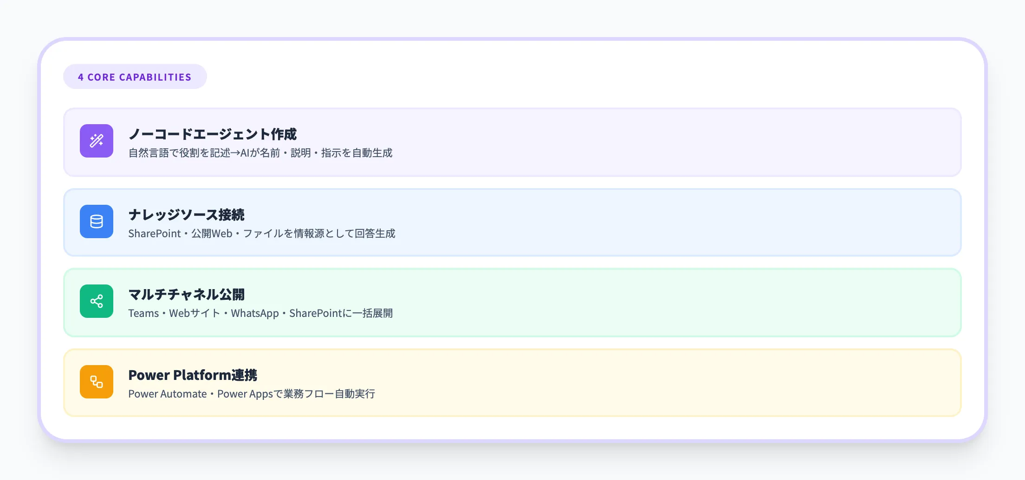
Task: Open the ノーコードエージェント作成 heading
Action: click(212, 134)
